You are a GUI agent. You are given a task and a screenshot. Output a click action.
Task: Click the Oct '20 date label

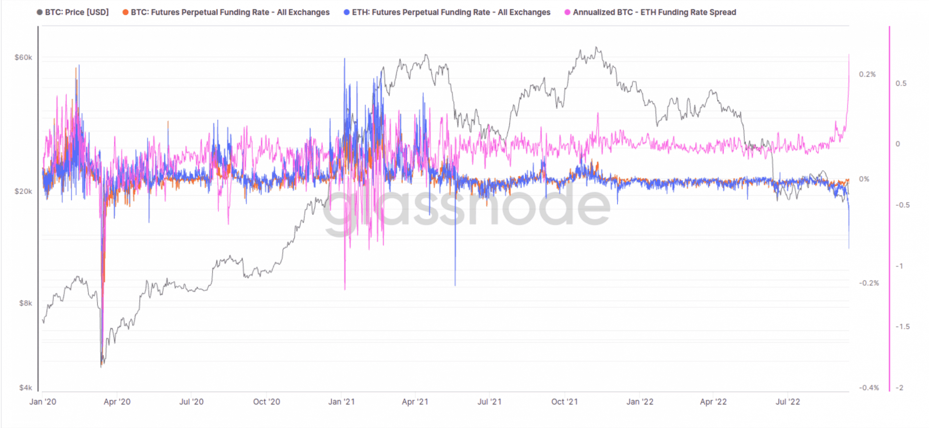[x=266, y=402]
